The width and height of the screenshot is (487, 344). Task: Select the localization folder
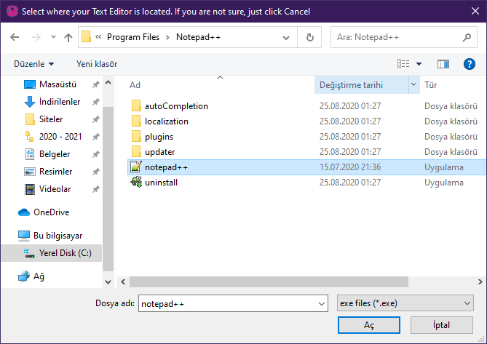point(167,121)
